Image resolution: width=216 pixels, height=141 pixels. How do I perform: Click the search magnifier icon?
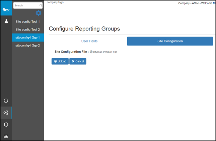(41, 6)
